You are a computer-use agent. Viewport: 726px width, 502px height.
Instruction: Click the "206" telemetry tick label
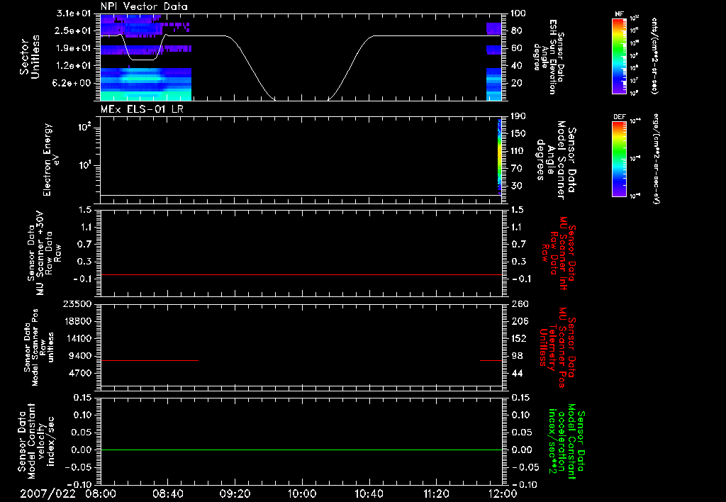(520, 321)
